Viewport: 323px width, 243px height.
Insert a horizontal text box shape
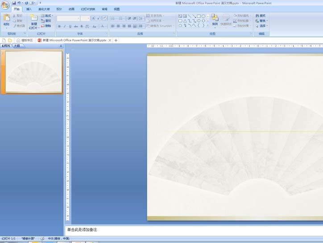180,16
